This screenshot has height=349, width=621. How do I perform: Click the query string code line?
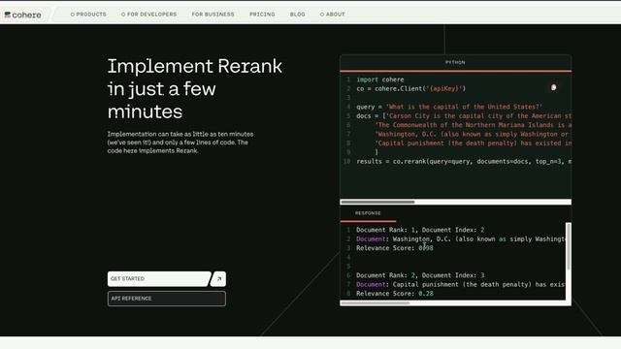[449, 107]
